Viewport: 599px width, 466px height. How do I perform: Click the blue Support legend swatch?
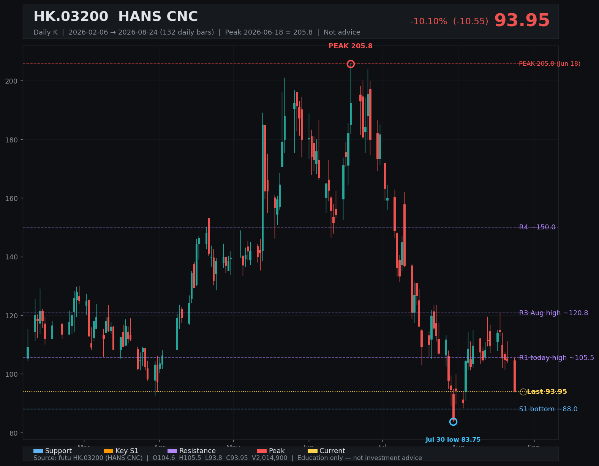click(x=38, y=451)
